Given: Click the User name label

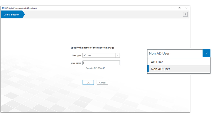Looking at the screenshot, I should tap(76, 63).
